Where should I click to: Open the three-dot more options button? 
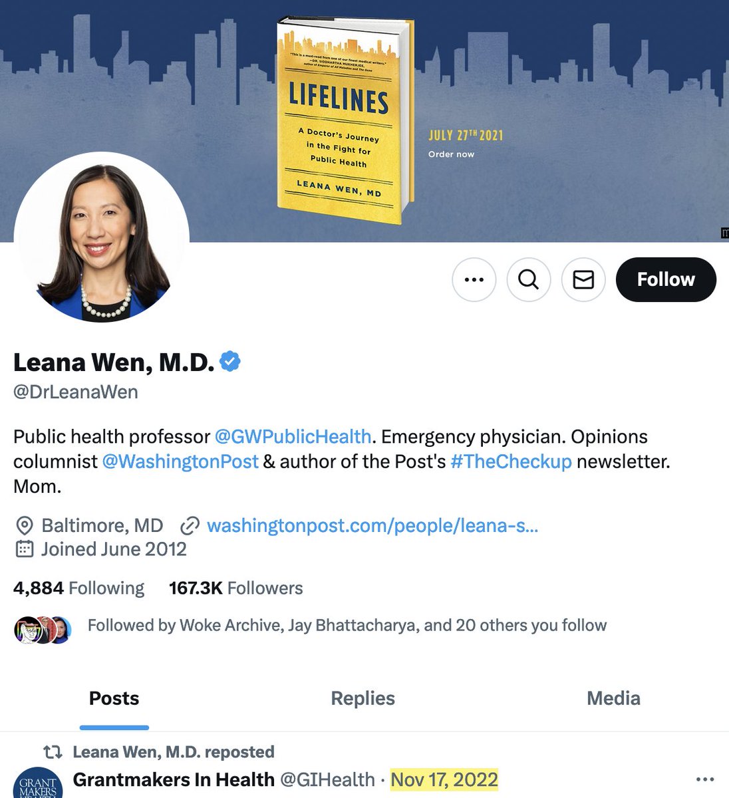click(x=474, y=279)
